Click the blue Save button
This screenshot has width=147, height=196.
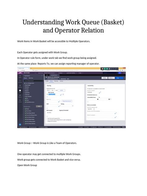118,78
